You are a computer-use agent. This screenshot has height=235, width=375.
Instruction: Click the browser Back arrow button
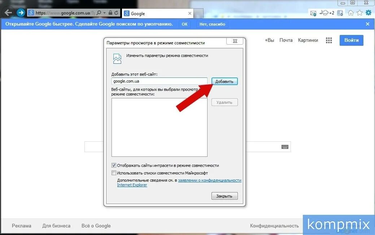(8, 13)
